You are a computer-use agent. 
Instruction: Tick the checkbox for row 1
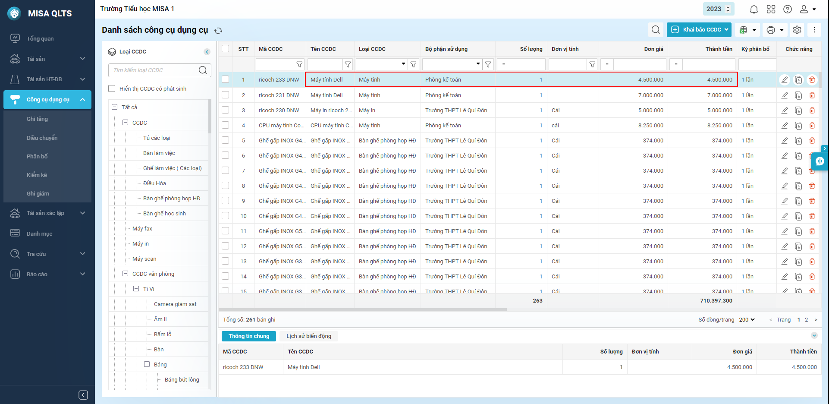tap(226, 79)
